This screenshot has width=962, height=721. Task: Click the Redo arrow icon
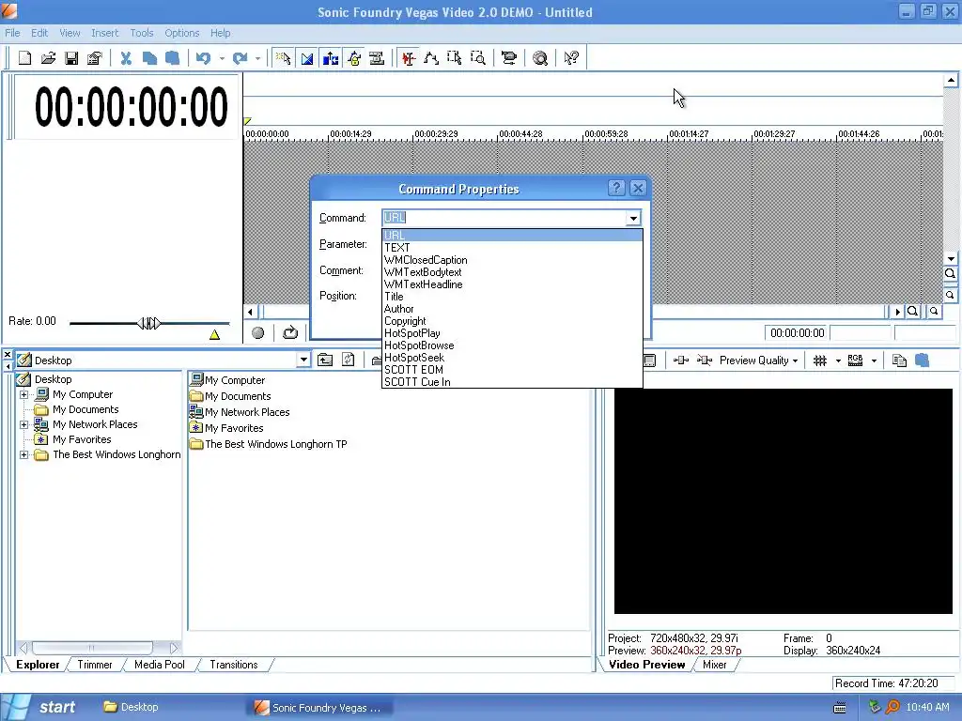point(240,58)
